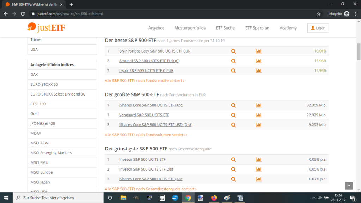
Task: Open FTSE 100 sidebar entry
Action: (62, 104)
